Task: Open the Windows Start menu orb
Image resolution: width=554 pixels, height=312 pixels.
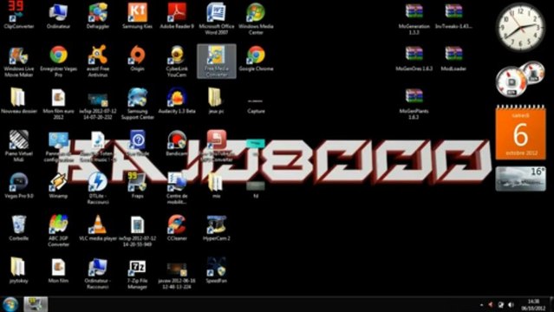Action: click(10, 304)
